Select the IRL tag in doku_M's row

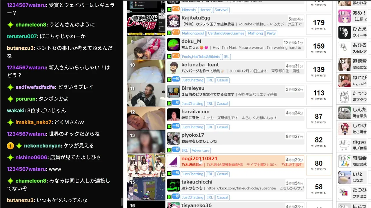click(x=226, y=57)
